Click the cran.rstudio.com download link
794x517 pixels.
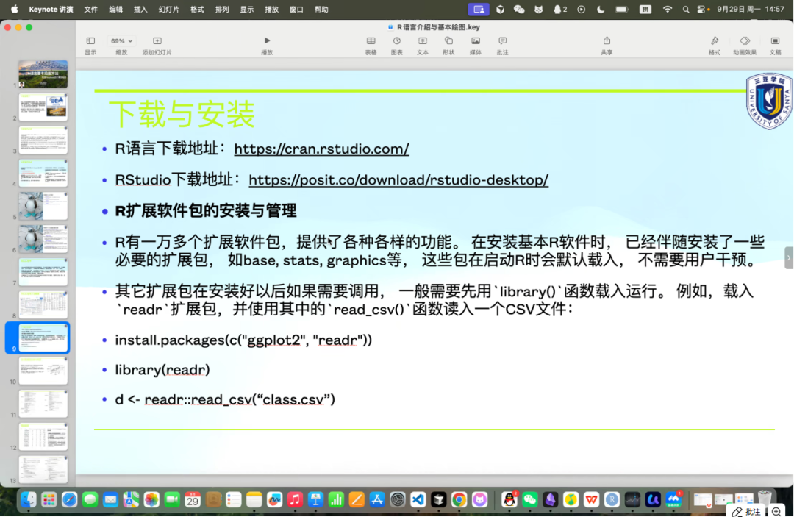click(x=321, y=149)
